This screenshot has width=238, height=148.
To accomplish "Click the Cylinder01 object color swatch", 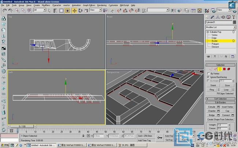I will [x=234, y=22].
